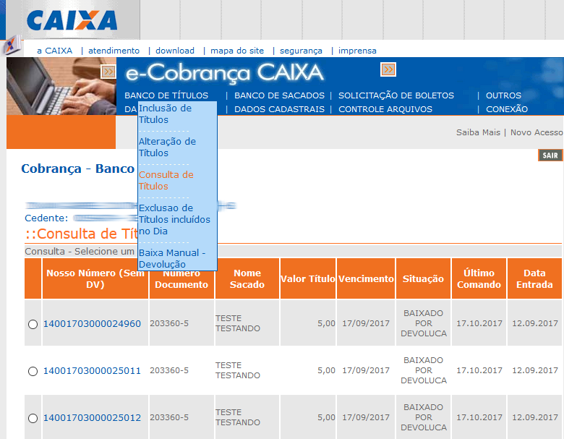Select radio button for título 14001703000025012
Image resolution: width=564 pixels, height=439 pixels.
tap(33, 418)
